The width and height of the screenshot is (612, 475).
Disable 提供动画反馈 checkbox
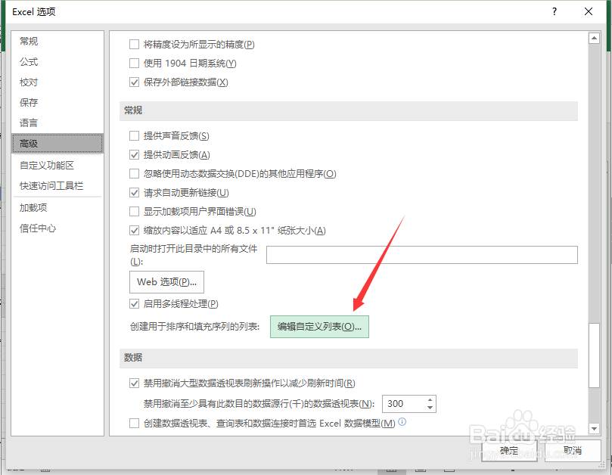coord(134,154)
